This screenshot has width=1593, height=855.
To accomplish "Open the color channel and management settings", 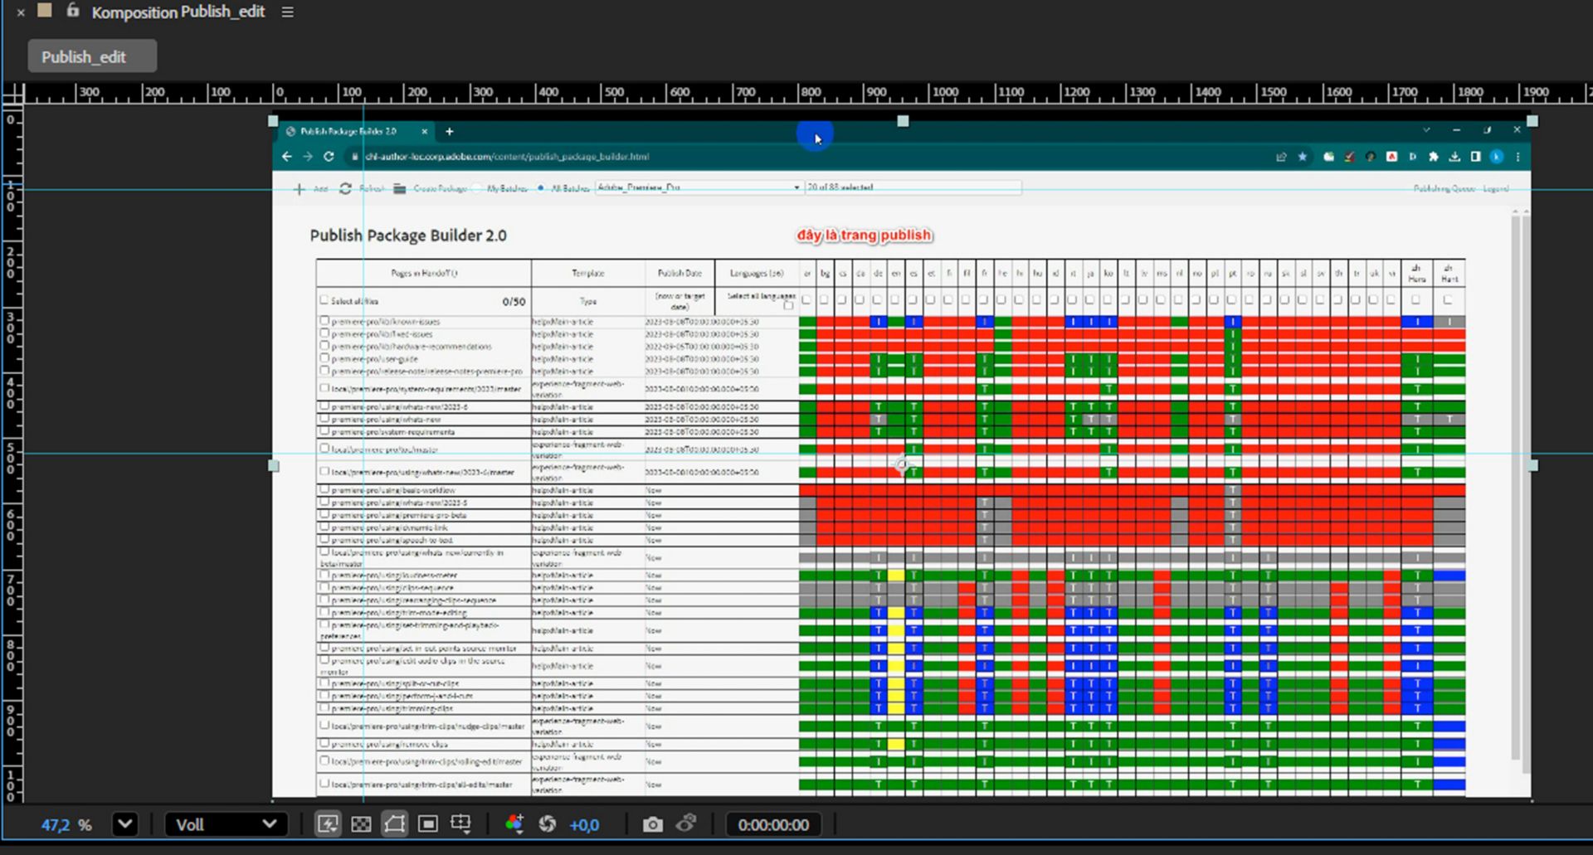I will pyautogui.click(x=514, y=824).
